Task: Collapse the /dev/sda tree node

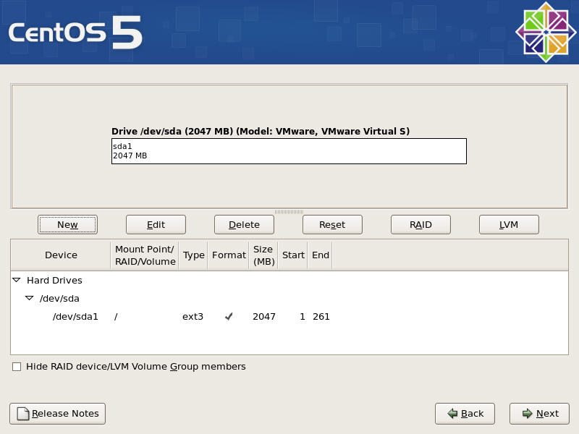Action: (29, 298)
